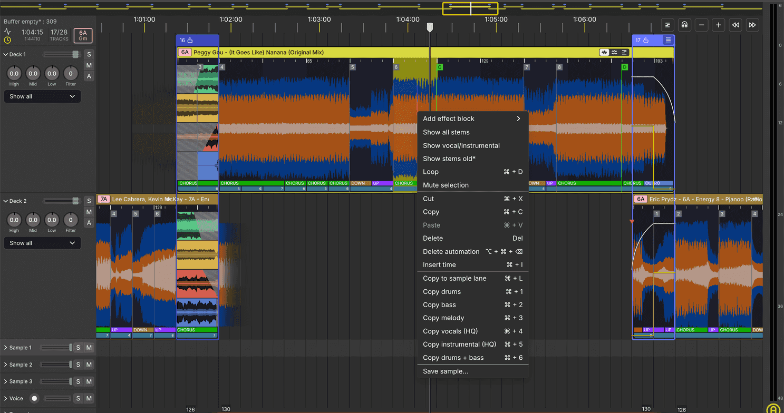Open Deck 1 "Show all" dropdown

coord(42,96)
